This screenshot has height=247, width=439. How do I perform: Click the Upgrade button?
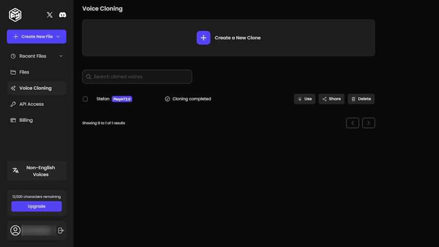point(37,206)
